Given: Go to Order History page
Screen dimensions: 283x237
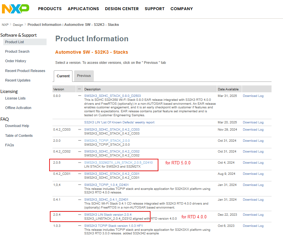Looking at the screenshot, I should (16, 61).
